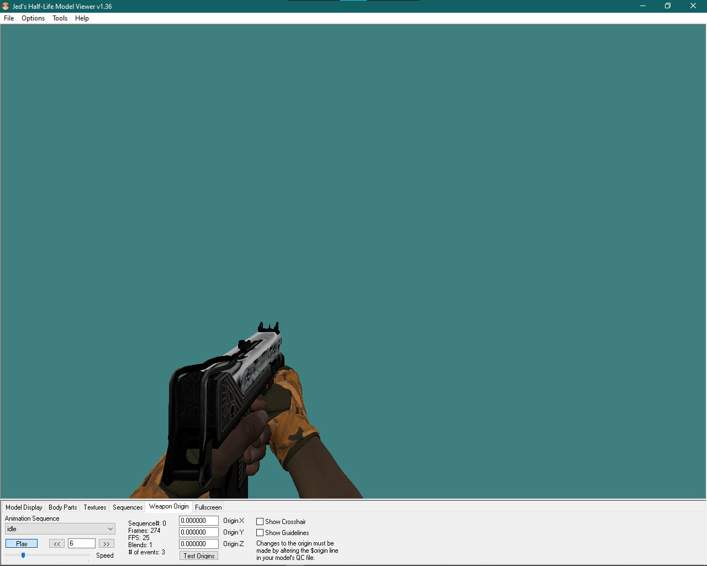Minimize the Model Viewer window
707x566 pixels.
click(643, 6)
